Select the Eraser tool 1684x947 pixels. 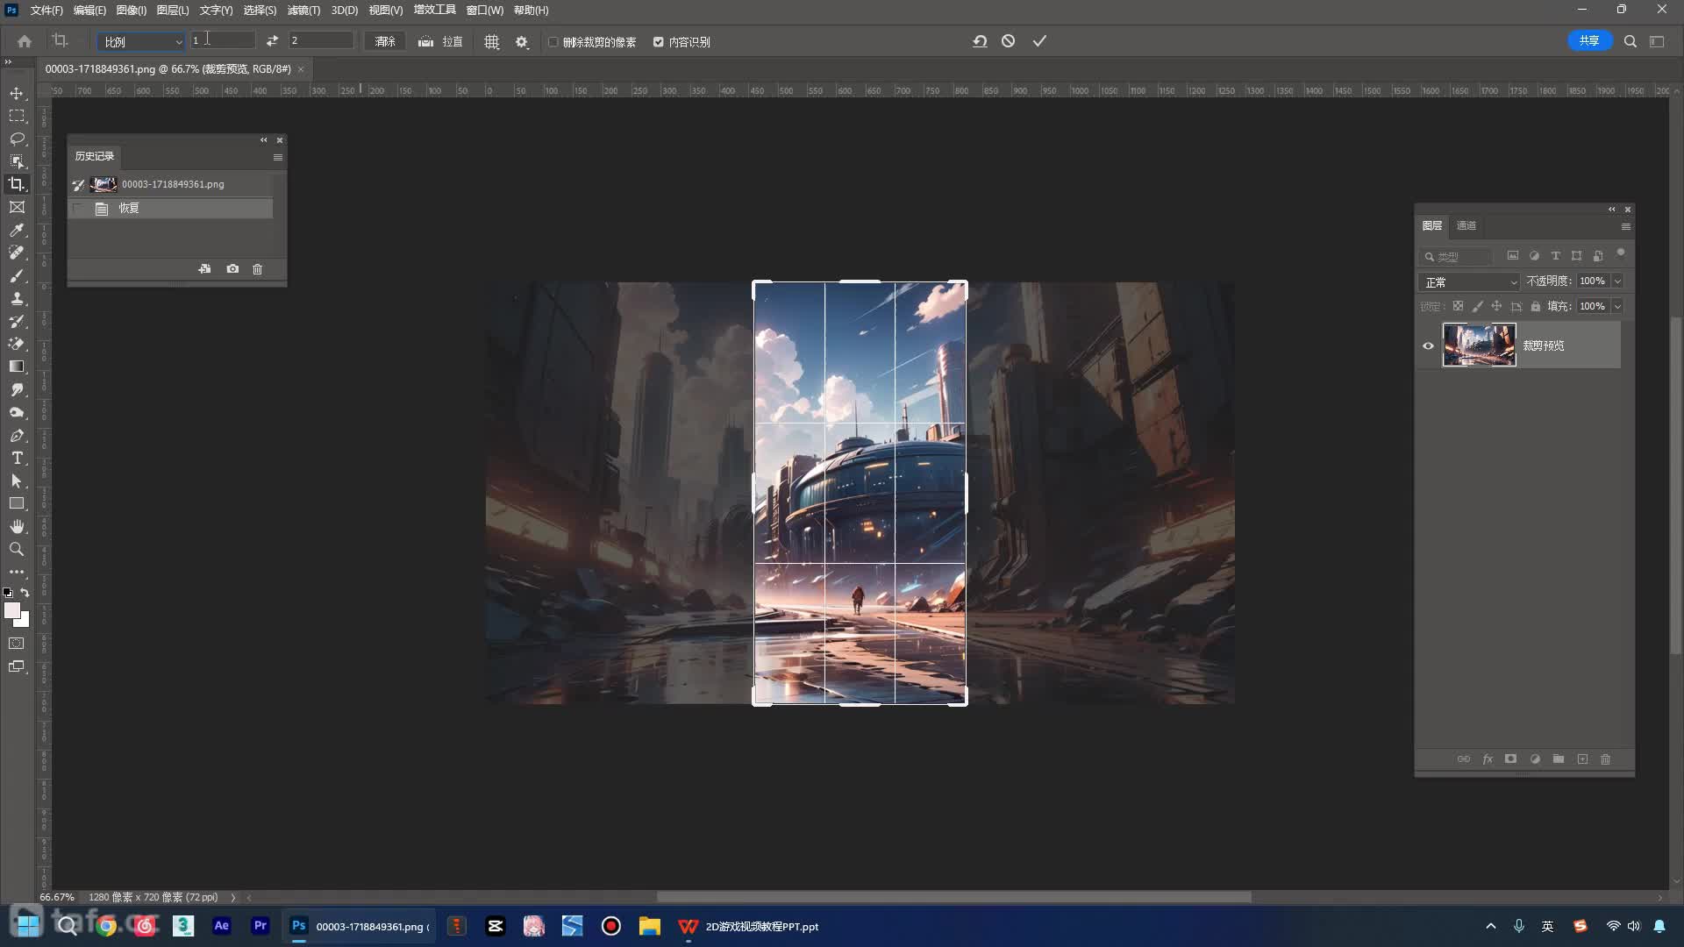[17, 344]
